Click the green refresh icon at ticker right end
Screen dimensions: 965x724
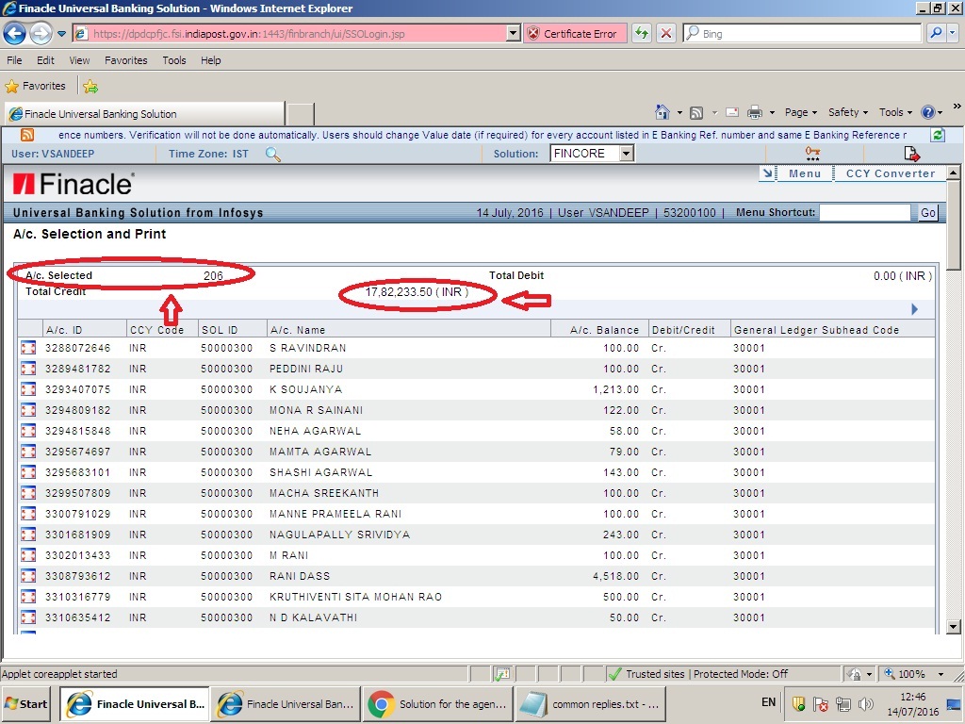[938, 135]
